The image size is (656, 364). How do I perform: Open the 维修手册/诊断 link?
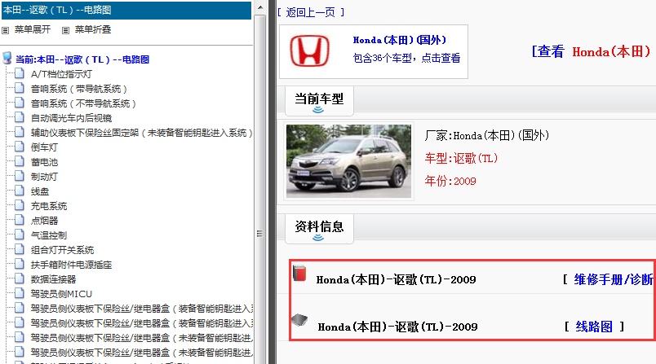614,279
